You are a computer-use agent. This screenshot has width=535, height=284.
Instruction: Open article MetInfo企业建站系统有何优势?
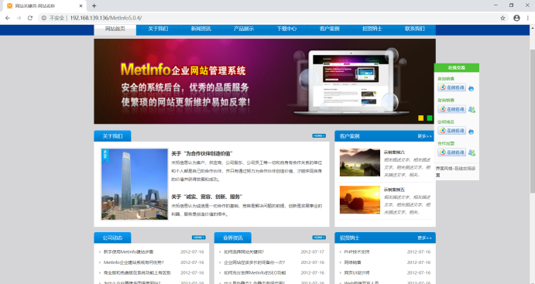coord(134,262)
